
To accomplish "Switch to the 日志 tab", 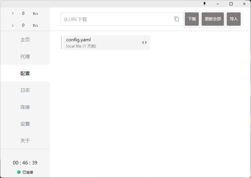I will coord(25,90).
